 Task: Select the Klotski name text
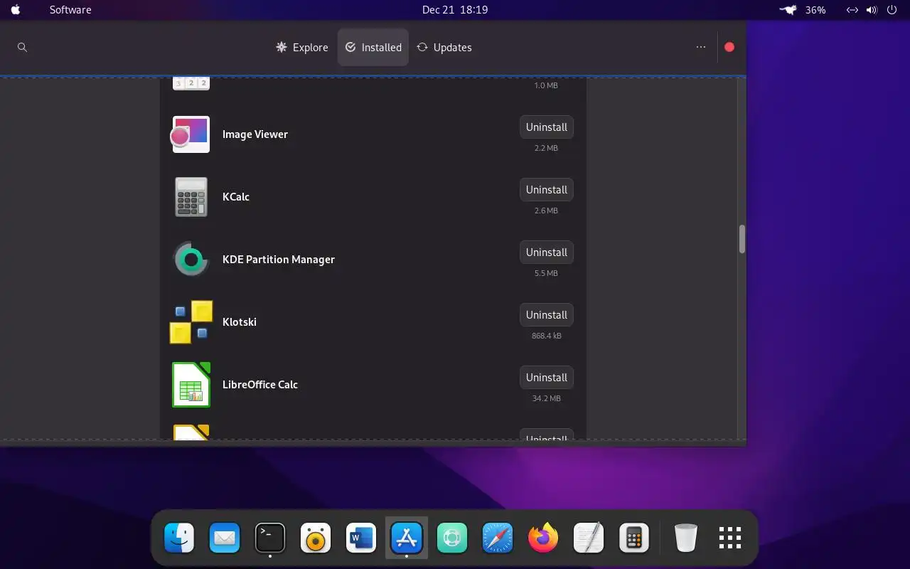(240, 322)
